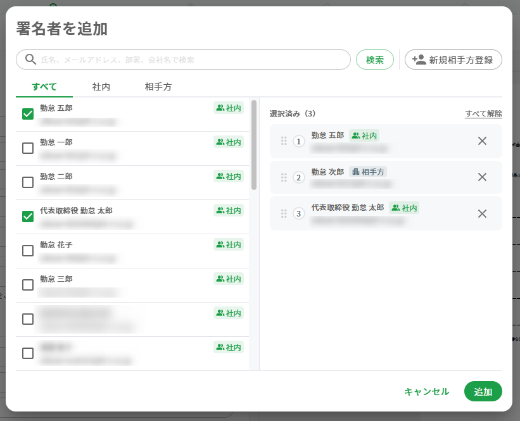The width and height of the screenshot is (520, 421).
Task: Click 社内 badge next to selected 勤怠 五郎
Action: [x=364, y=135]
